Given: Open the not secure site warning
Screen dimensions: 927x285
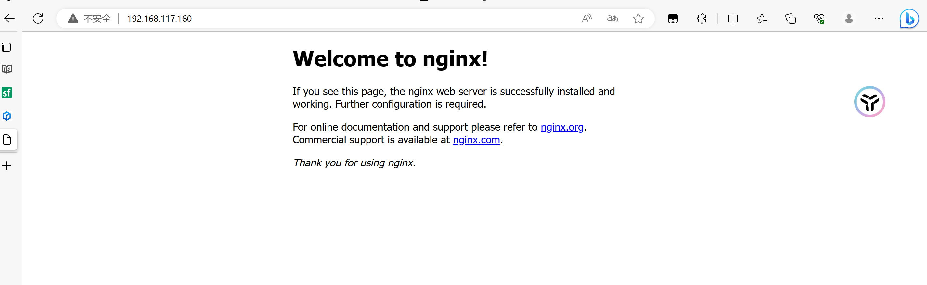Looking at the screenshot, I should 89,18.
